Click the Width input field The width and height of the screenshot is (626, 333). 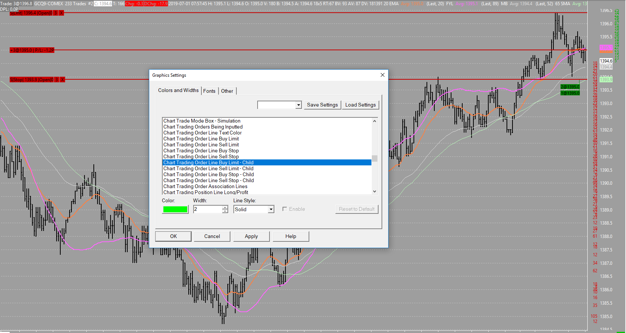[x=208, y=209]
